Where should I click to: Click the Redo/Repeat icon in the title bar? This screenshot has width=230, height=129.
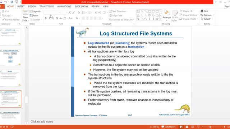point(12,2)
